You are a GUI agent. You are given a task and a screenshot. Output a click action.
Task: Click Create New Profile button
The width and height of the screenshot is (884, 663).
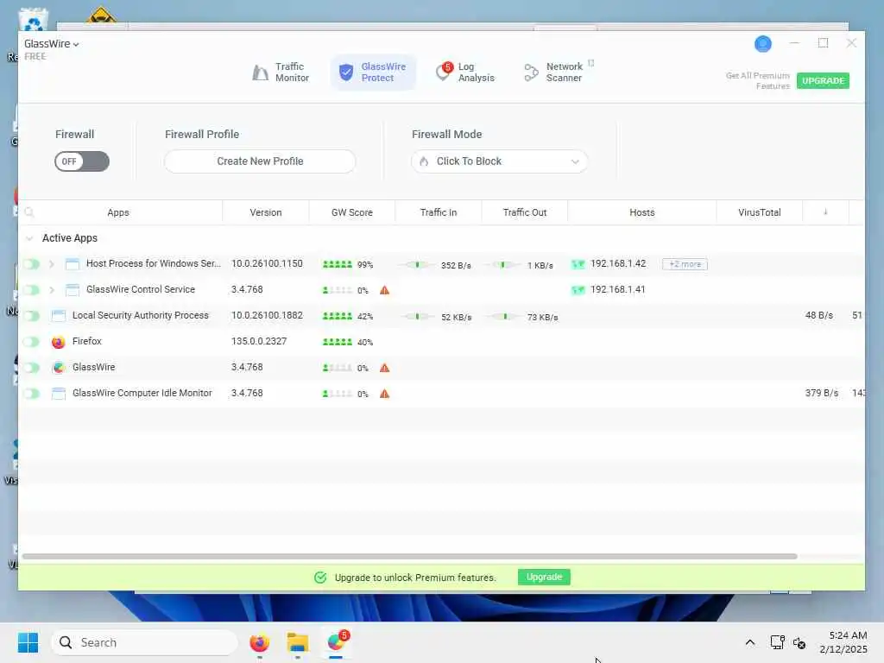pos(260,161)
